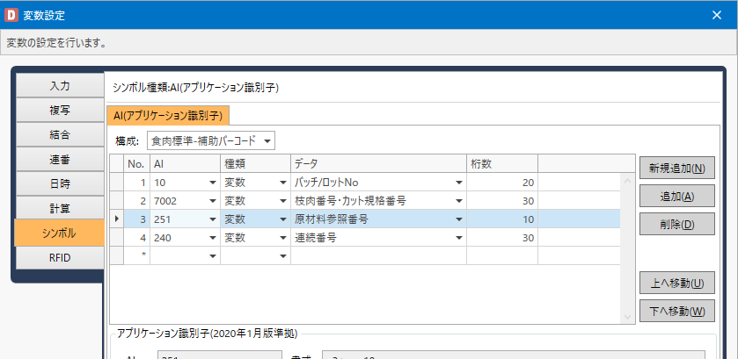This screenshot has width=738, height=359.
Task: Open the RFID tab
Action: [x=60, y=258]
